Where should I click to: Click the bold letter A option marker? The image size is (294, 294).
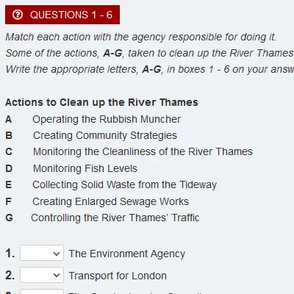pos(9,119)
